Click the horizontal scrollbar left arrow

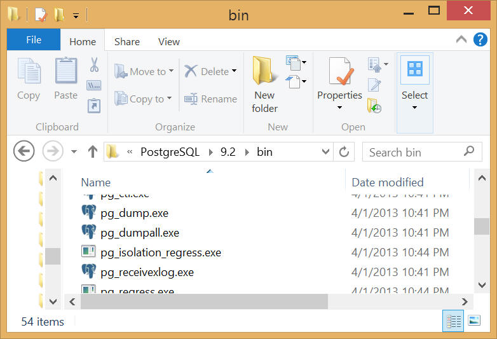[x=72, y=301]
